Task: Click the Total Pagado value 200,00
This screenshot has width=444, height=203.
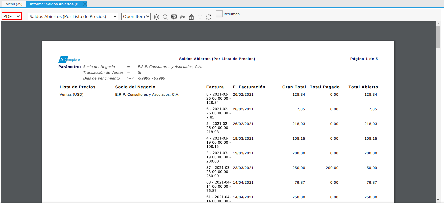Action: click(332, 168)
